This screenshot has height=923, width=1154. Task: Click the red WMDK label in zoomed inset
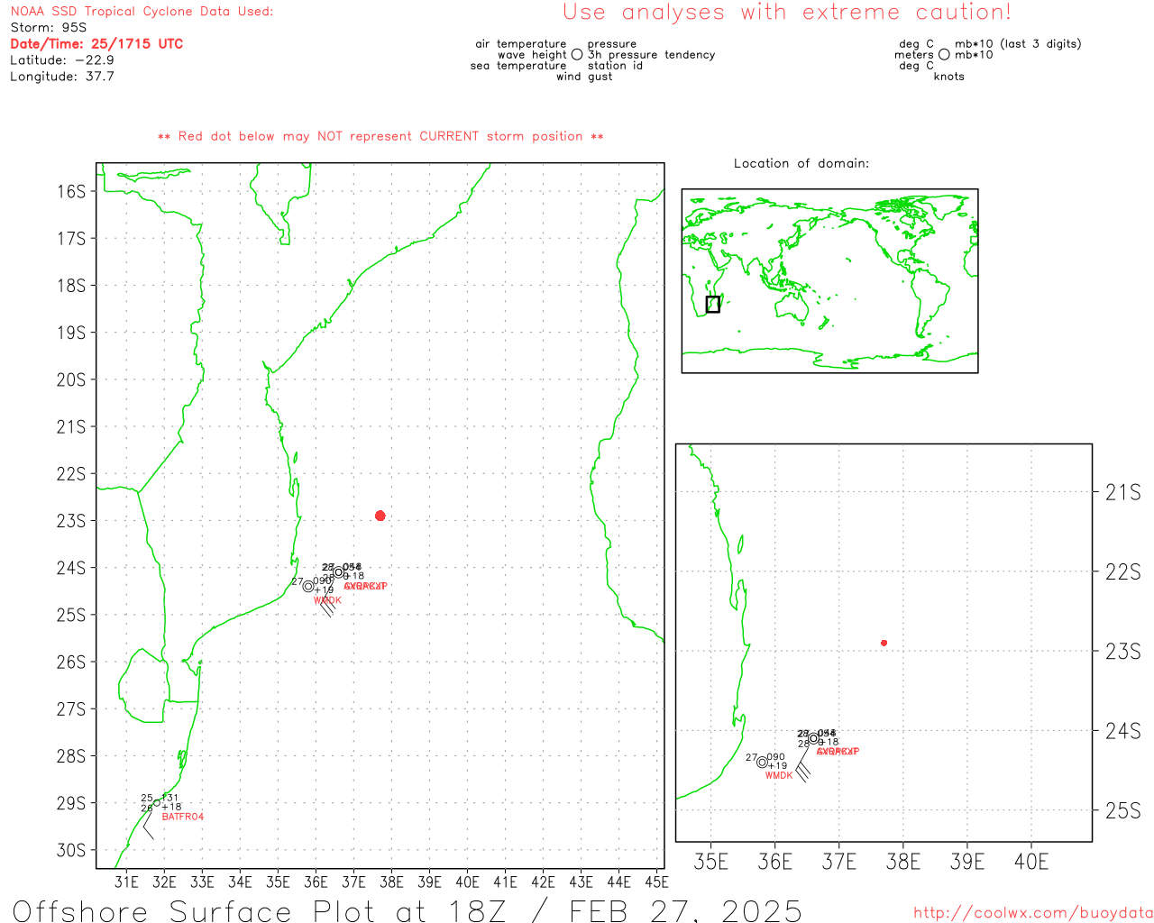pyautogui.click(x=779, y=775)
